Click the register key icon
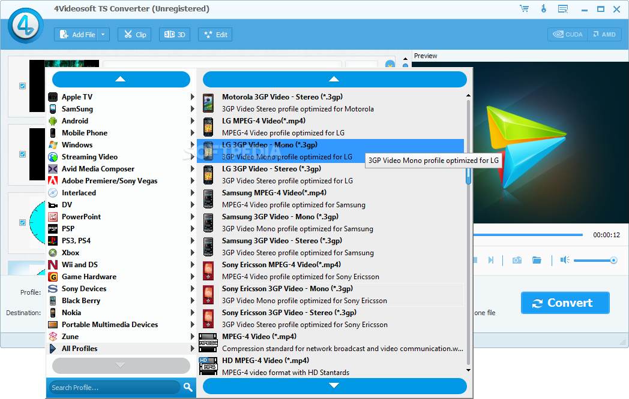629x399 pixels. 544,9
